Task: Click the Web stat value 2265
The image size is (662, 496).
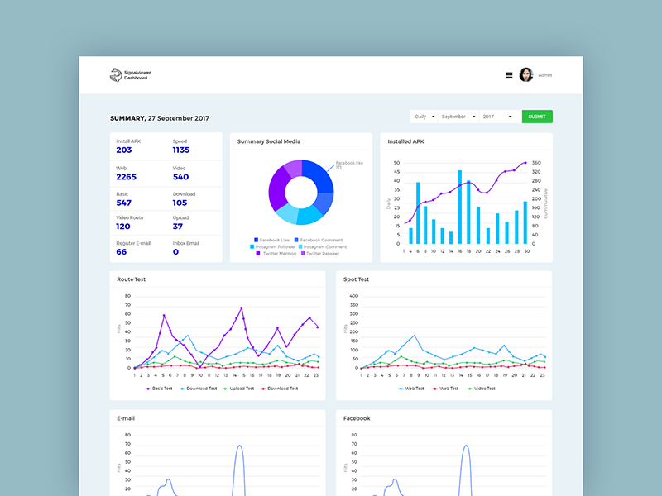Action: (x=127, y=177)
